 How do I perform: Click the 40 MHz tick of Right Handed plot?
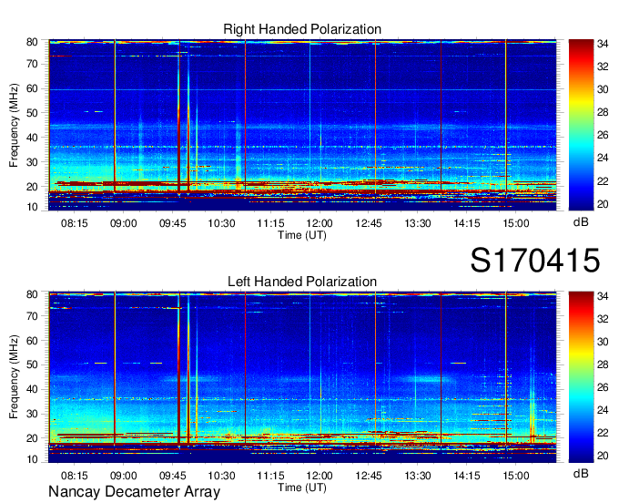32,138
